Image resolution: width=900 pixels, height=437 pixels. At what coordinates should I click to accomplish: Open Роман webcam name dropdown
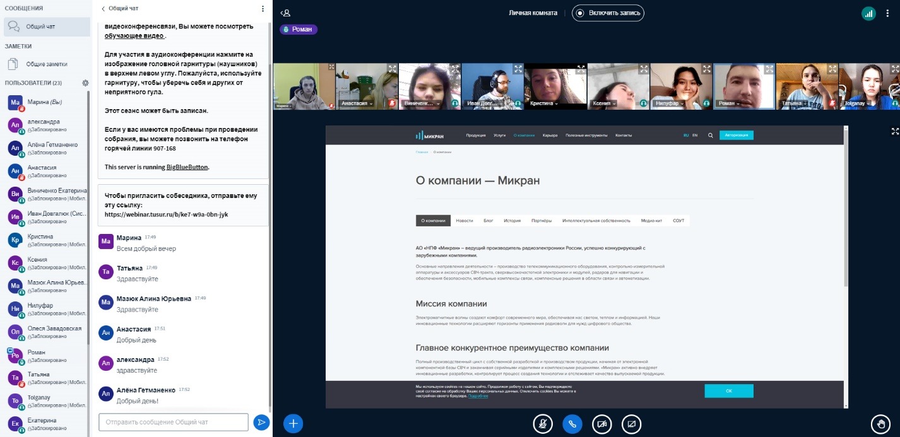[x=729, y=103]
